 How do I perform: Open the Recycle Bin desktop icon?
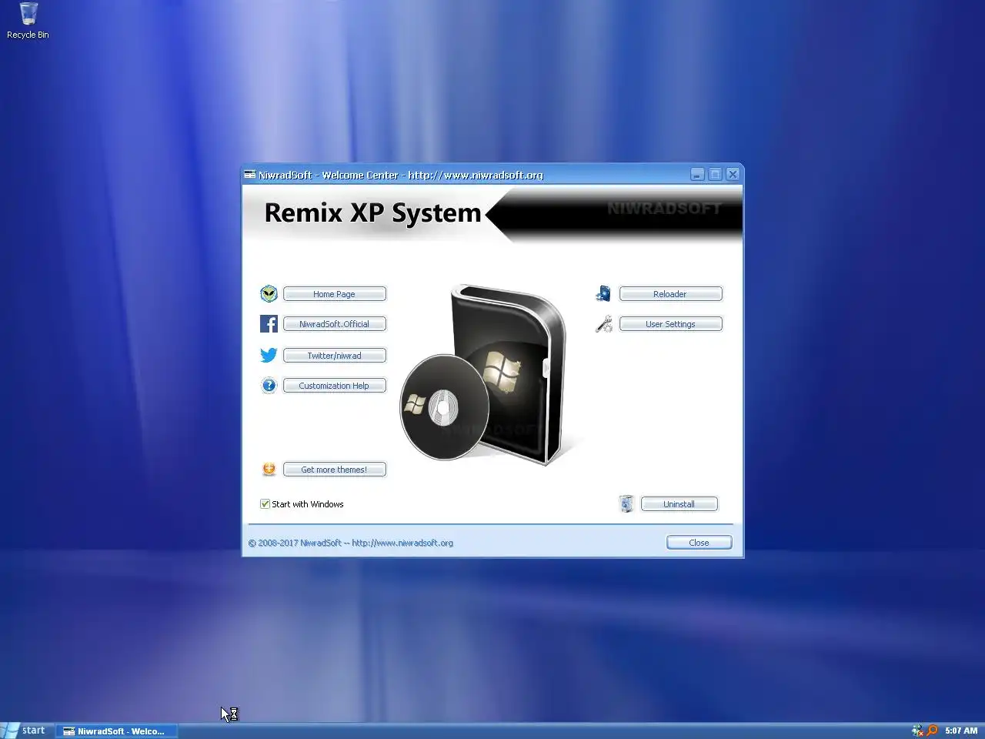(x=28, y=21)
